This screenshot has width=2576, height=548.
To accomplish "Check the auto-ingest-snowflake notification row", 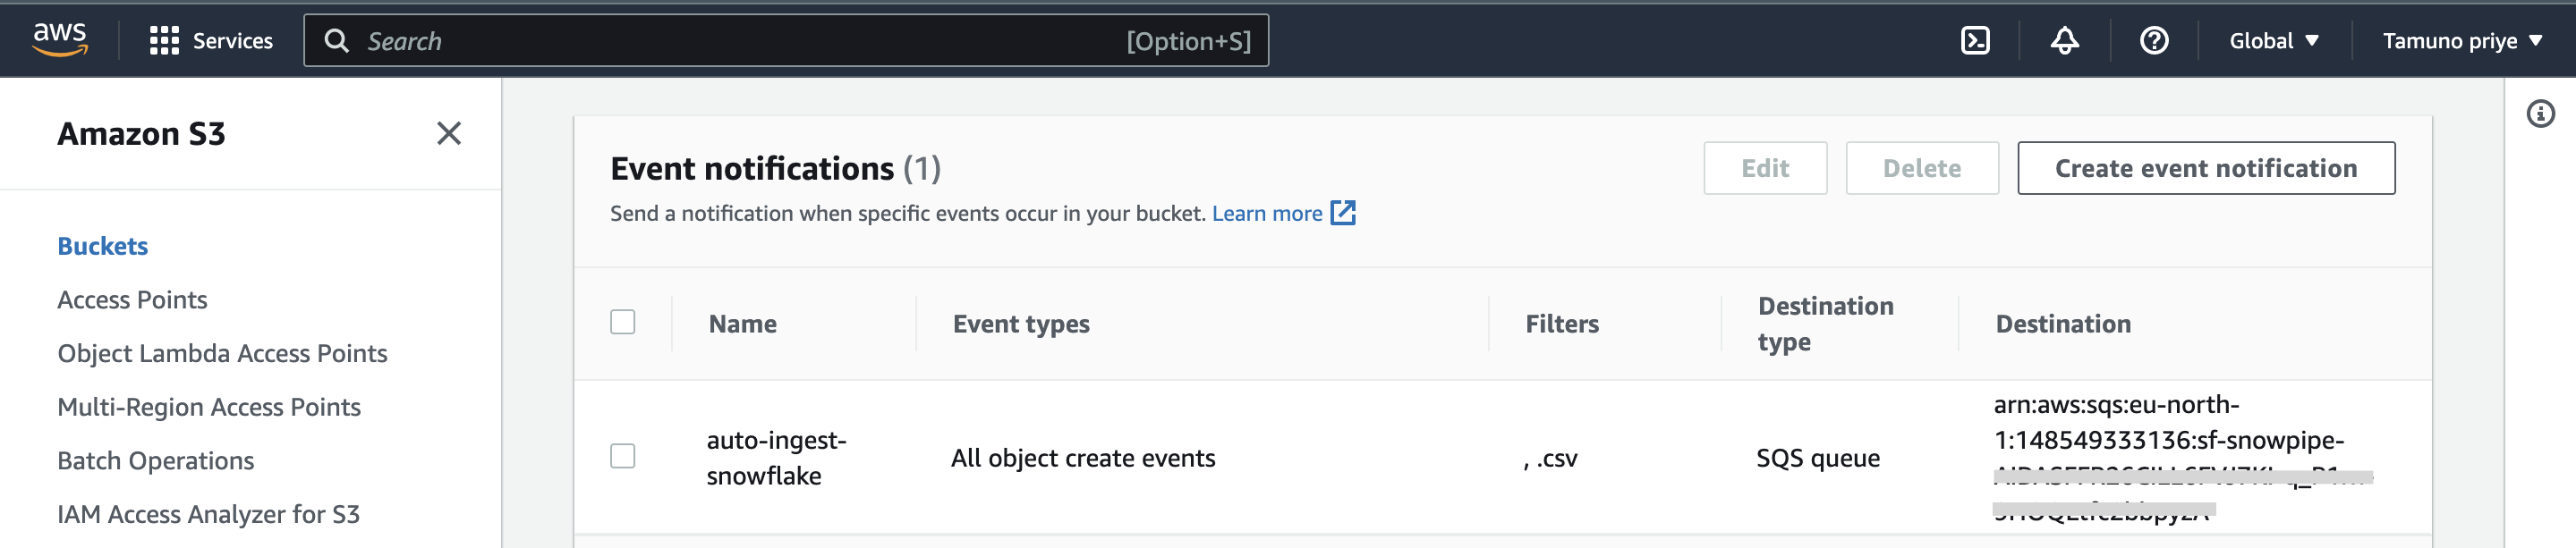I will click(x=623, y=457).
